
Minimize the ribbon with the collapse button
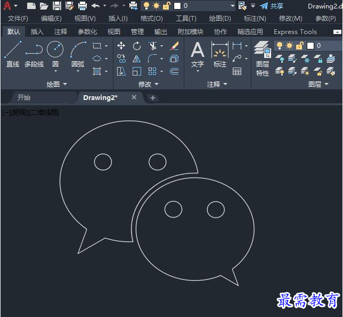point(337,32)
